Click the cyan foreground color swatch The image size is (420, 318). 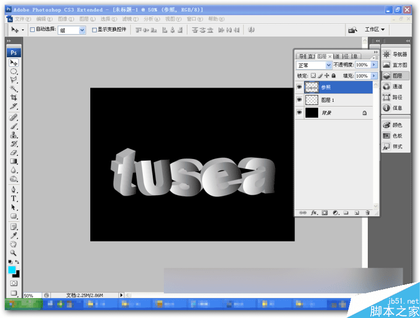click(12, 270)
